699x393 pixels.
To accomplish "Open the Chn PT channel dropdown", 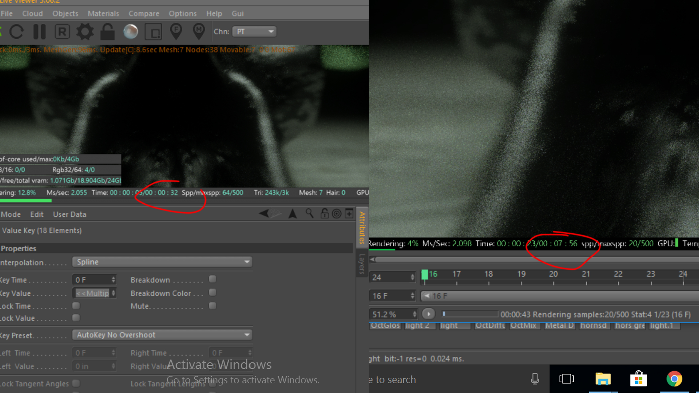I will (254, 32).
